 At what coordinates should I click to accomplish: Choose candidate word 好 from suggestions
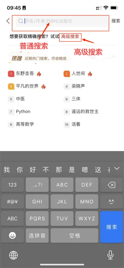(33, 170)
